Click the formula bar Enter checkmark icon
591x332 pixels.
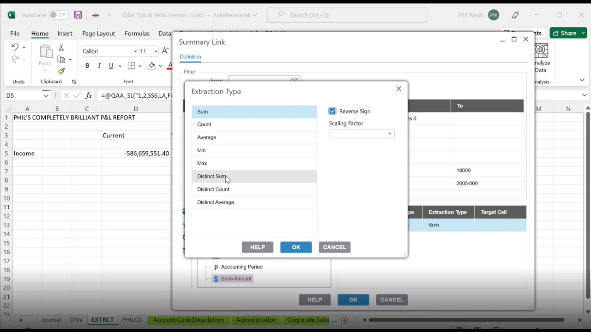77,95
